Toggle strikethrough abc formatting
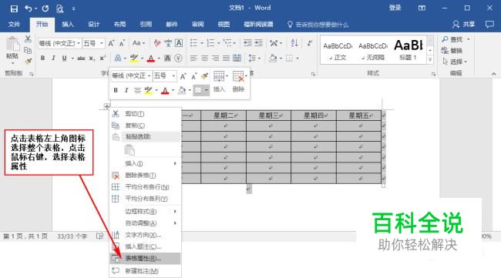Screen dimensions: 501x278 click(81, 58)
